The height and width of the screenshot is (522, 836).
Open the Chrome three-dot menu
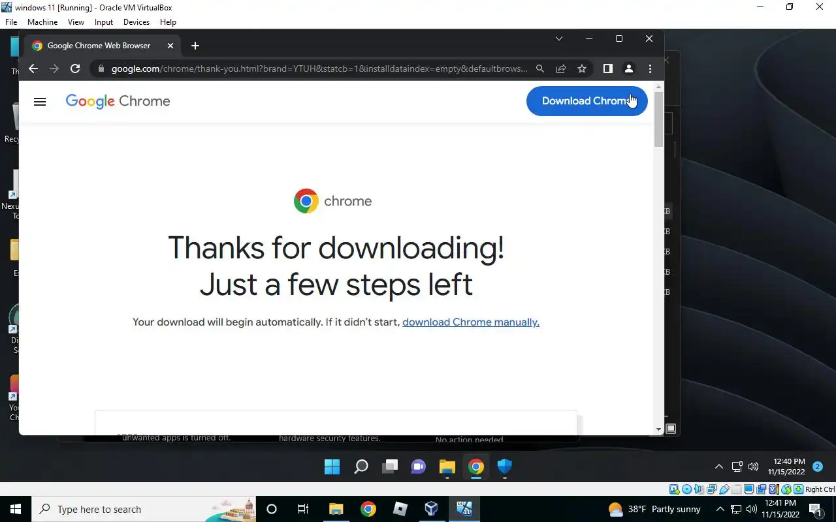650,69
